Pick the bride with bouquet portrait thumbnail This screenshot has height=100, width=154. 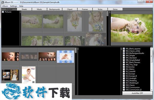click(74, 21)
